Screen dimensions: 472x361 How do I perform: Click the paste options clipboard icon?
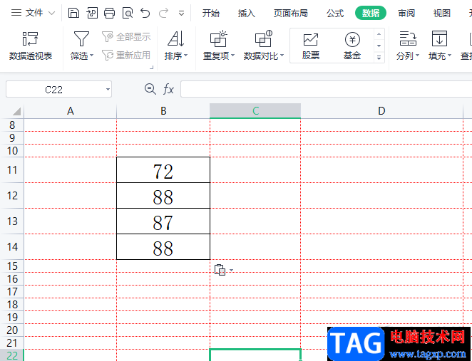tap(220, 270)
